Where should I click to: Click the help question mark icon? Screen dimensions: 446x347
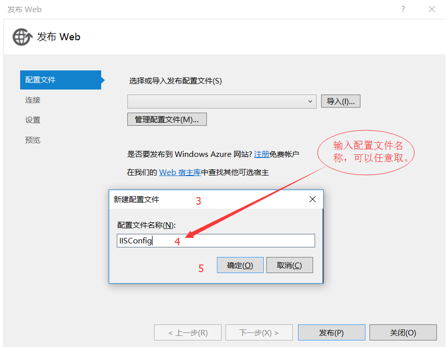[403, 9]
